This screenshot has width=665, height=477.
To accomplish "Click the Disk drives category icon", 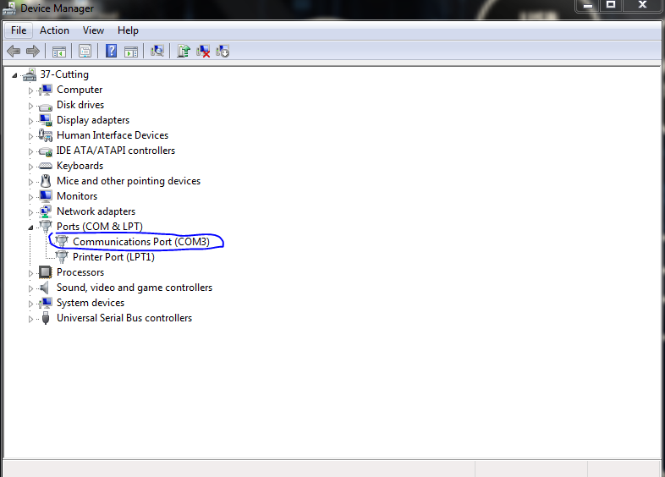I will click(x=45, y=106).
